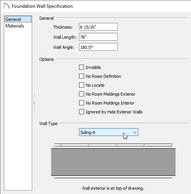Click the siding layer at preview top
Screen dimensions: 191x194
113,145
